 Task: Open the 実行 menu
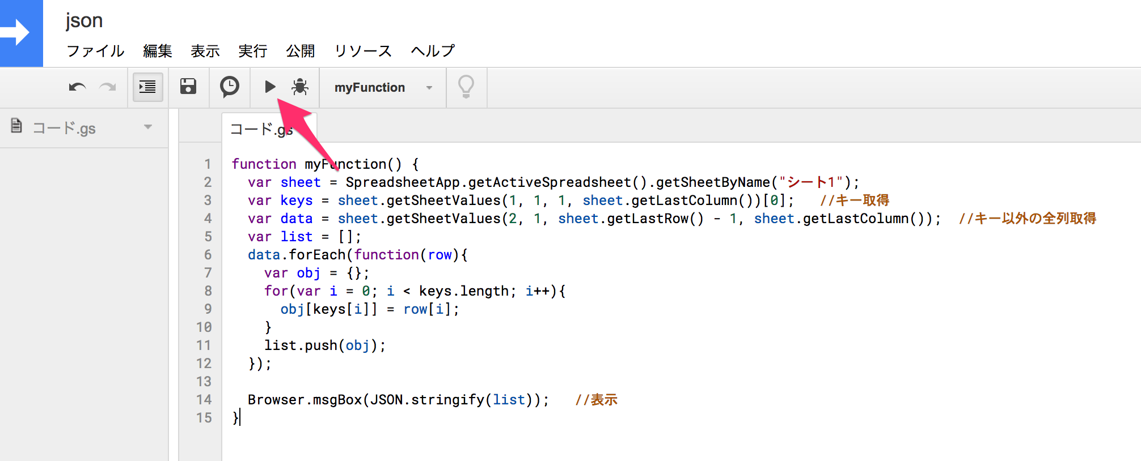click(x=253, y=51)
